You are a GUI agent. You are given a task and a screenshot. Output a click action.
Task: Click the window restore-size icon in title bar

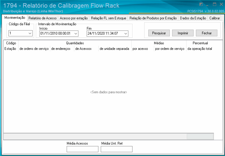201,4
